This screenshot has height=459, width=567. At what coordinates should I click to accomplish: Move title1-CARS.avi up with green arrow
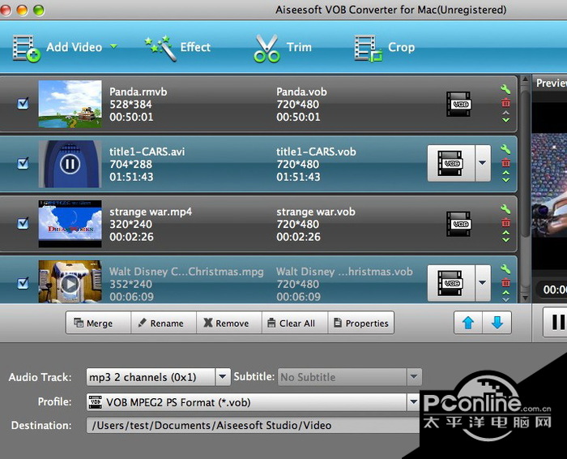(505, 173)
